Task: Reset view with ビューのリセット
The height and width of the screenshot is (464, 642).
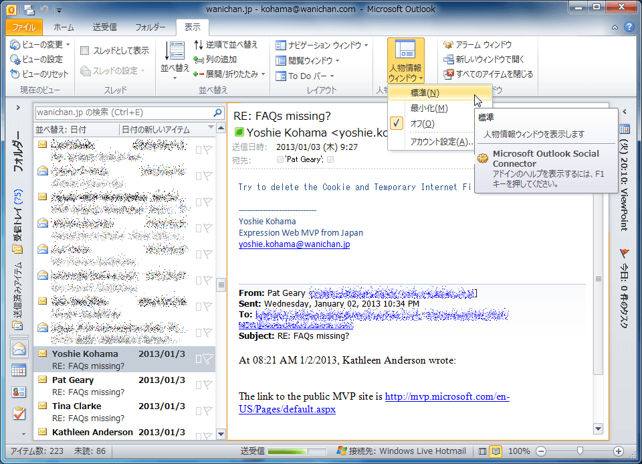Action: point(39,74)
